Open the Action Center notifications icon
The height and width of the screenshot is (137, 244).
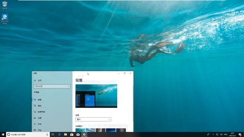pyautogui.click(x=240, y=134)
